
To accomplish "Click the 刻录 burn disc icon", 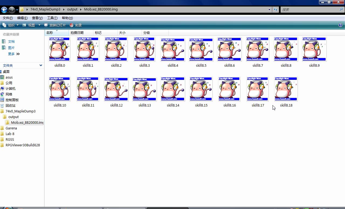I will (71, 25).
